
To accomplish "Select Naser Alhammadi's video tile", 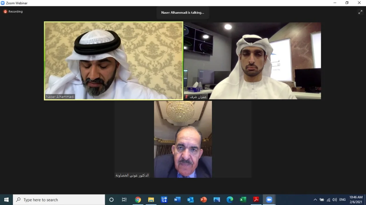I will coord(114,61).
